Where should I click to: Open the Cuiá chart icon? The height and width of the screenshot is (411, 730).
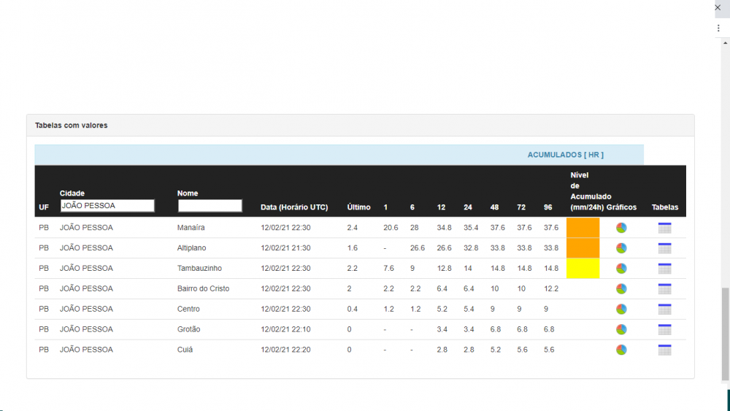click(621, 350)
